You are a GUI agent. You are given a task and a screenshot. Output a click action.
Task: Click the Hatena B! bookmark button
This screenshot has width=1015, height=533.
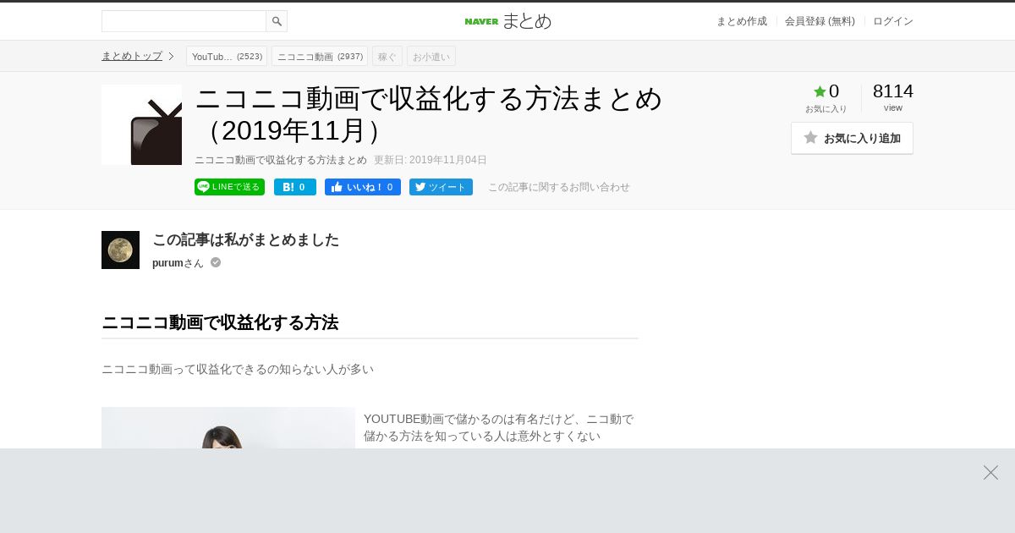click(295, 187)
